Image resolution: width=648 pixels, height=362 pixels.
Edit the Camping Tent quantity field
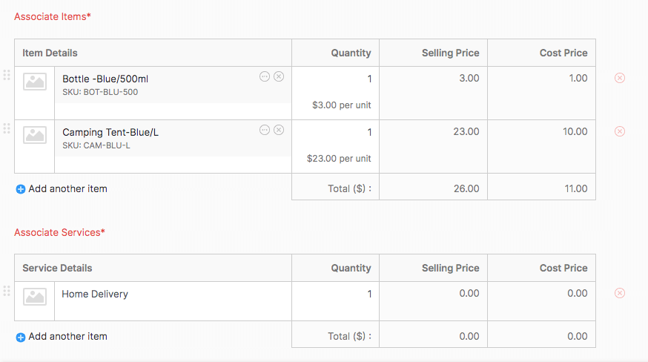point(336,132)
